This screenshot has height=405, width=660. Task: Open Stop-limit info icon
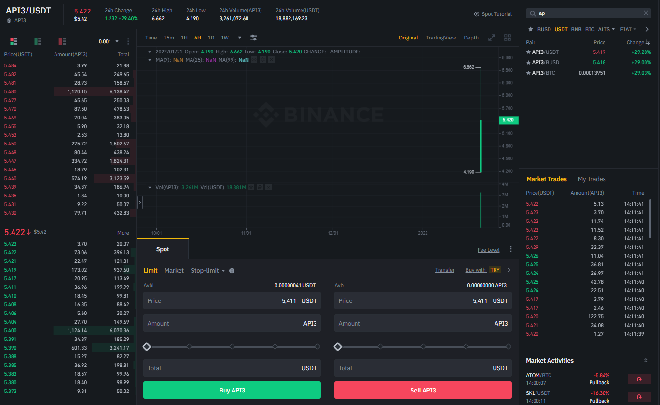[x=232, y=271]
